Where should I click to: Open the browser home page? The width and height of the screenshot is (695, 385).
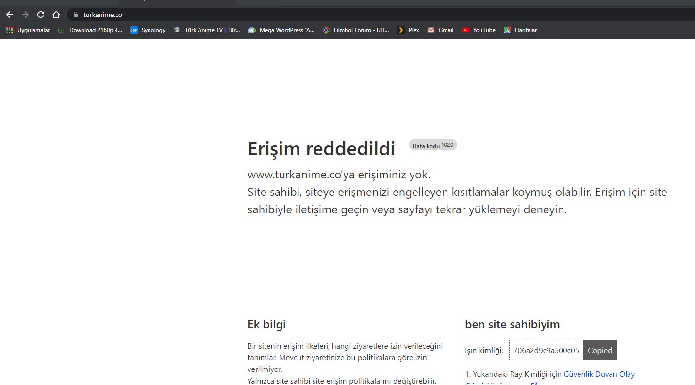(56, 15)
